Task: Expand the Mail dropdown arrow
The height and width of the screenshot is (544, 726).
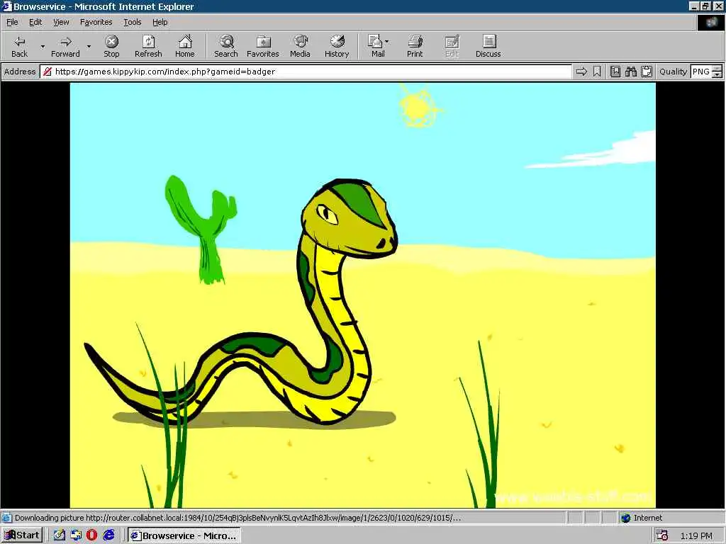Action: [x=387, y=42]
